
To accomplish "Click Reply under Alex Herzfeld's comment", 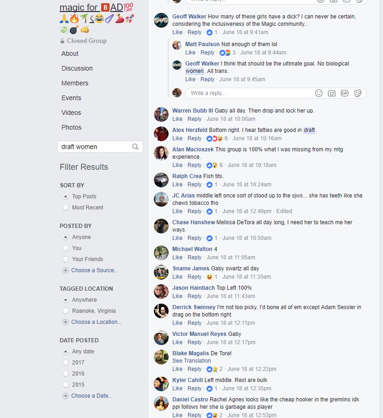I will coord(195,138).
